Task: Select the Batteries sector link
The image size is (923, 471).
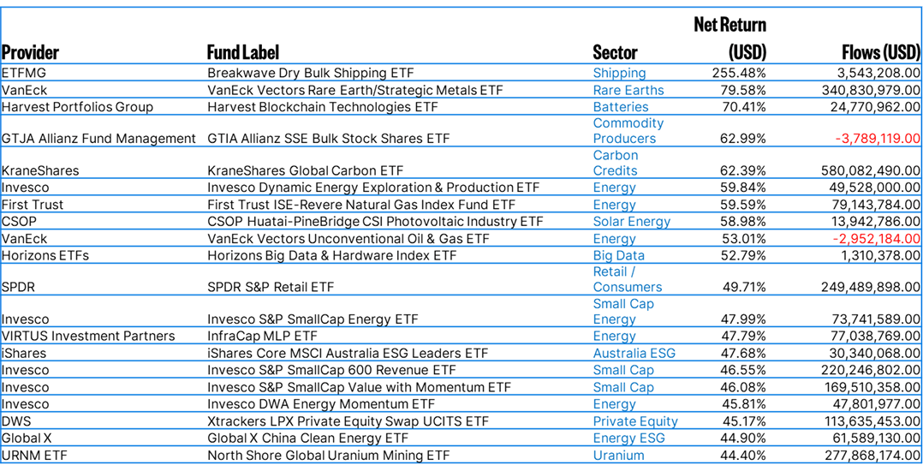Action: pos(620,107)
